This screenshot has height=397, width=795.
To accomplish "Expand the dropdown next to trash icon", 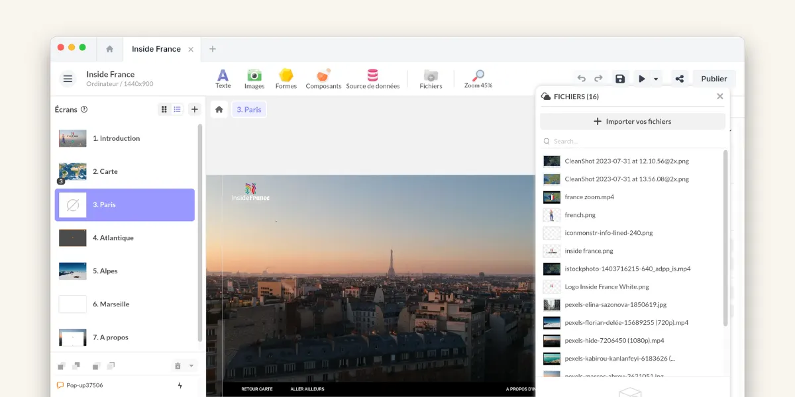I will (x=191, y=366).
